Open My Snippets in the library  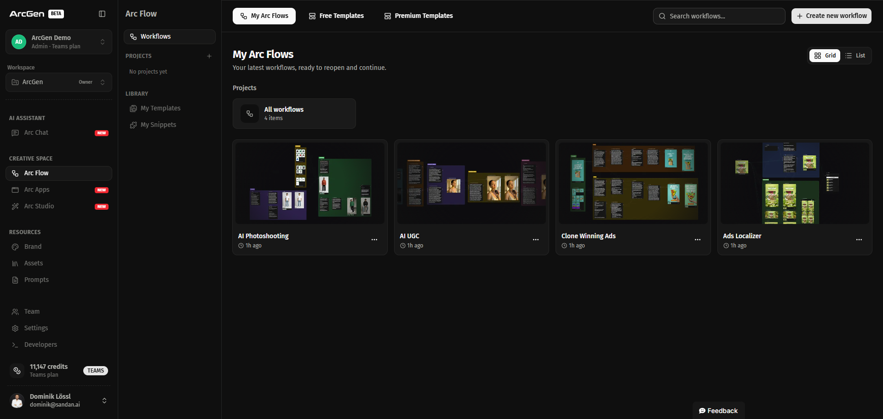coord(170,125)
